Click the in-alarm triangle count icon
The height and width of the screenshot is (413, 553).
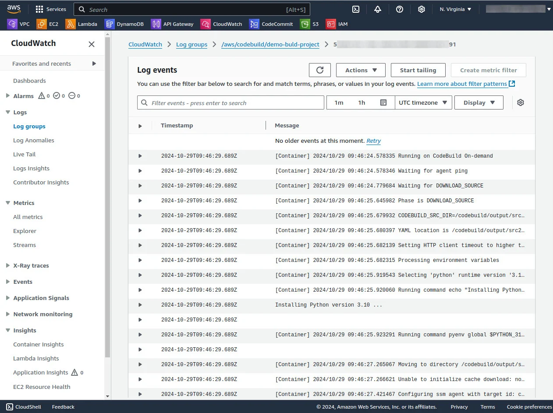pos(42,96)
